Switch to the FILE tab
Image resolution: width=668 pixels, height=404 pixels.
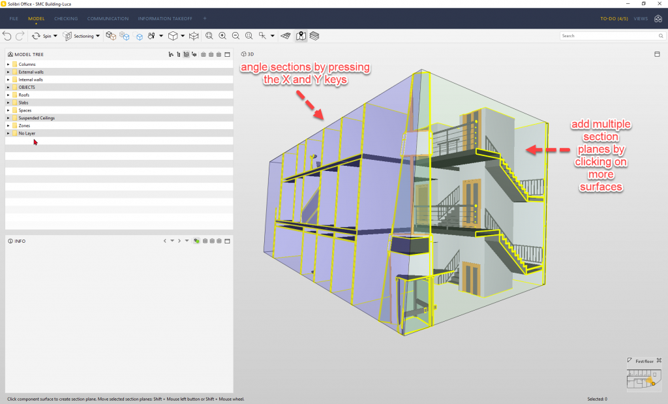(14, 19)
